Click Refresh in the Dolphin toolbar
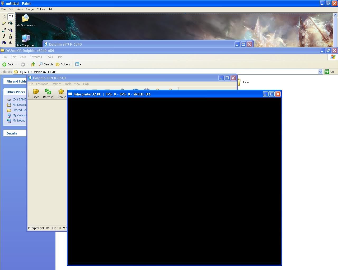The width and height of the screenshot is (338, 270). (48, 94)
